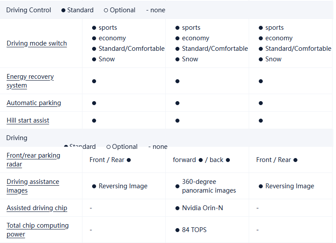Image resolution: width=336 pixels, height=243 pixels.
Task: Click the Standard legend in Driving Control header
Action: (x=80, y=10)
